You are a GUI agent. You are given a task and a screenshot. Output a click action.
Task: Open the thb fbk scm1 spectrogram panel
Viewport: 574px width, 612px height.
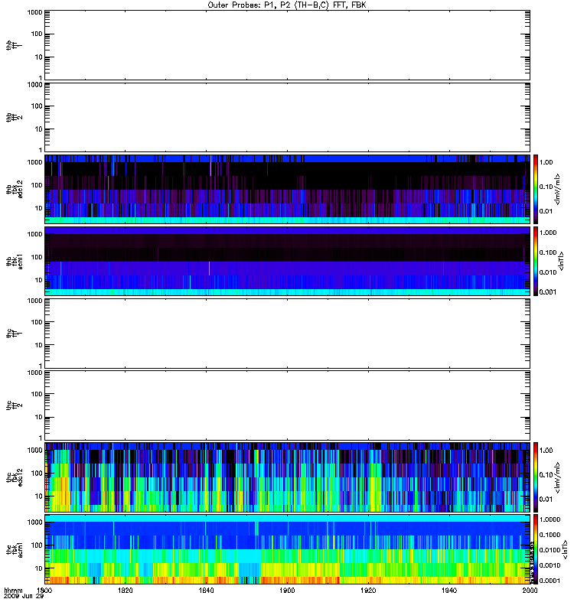point(288,261)
